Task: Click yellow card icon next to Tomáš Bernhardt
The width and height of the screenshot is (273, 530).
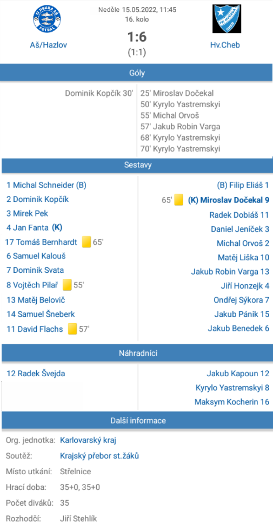Action: tap(86, 242)
